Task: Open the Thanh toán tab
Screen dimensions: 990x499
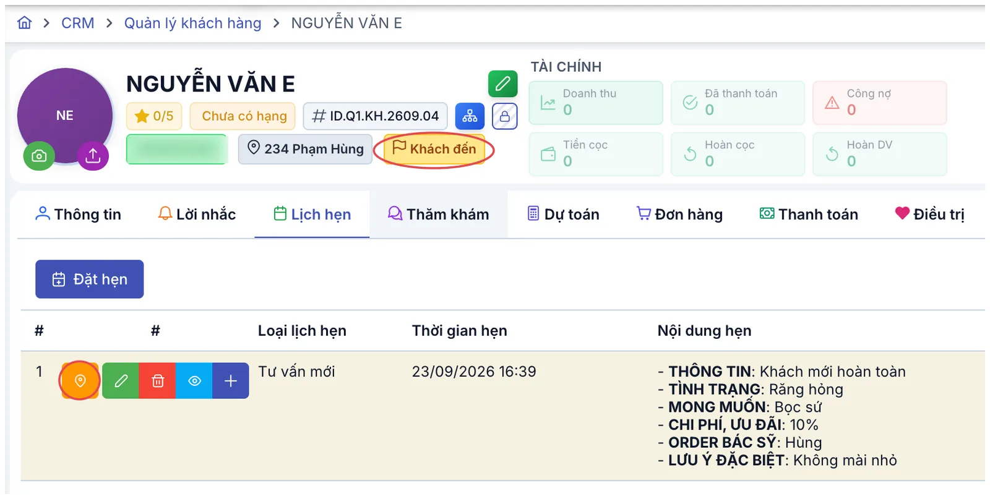Action: [809, 215]
